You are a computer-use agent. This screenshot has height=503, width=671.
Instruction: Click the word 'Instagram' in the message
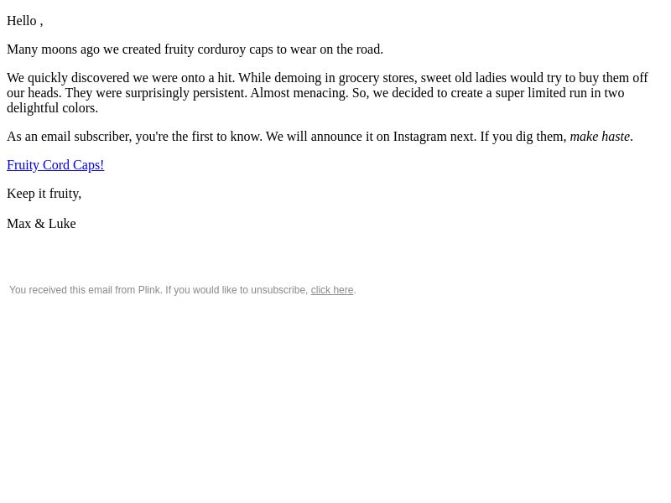click(x=420, y=137)
